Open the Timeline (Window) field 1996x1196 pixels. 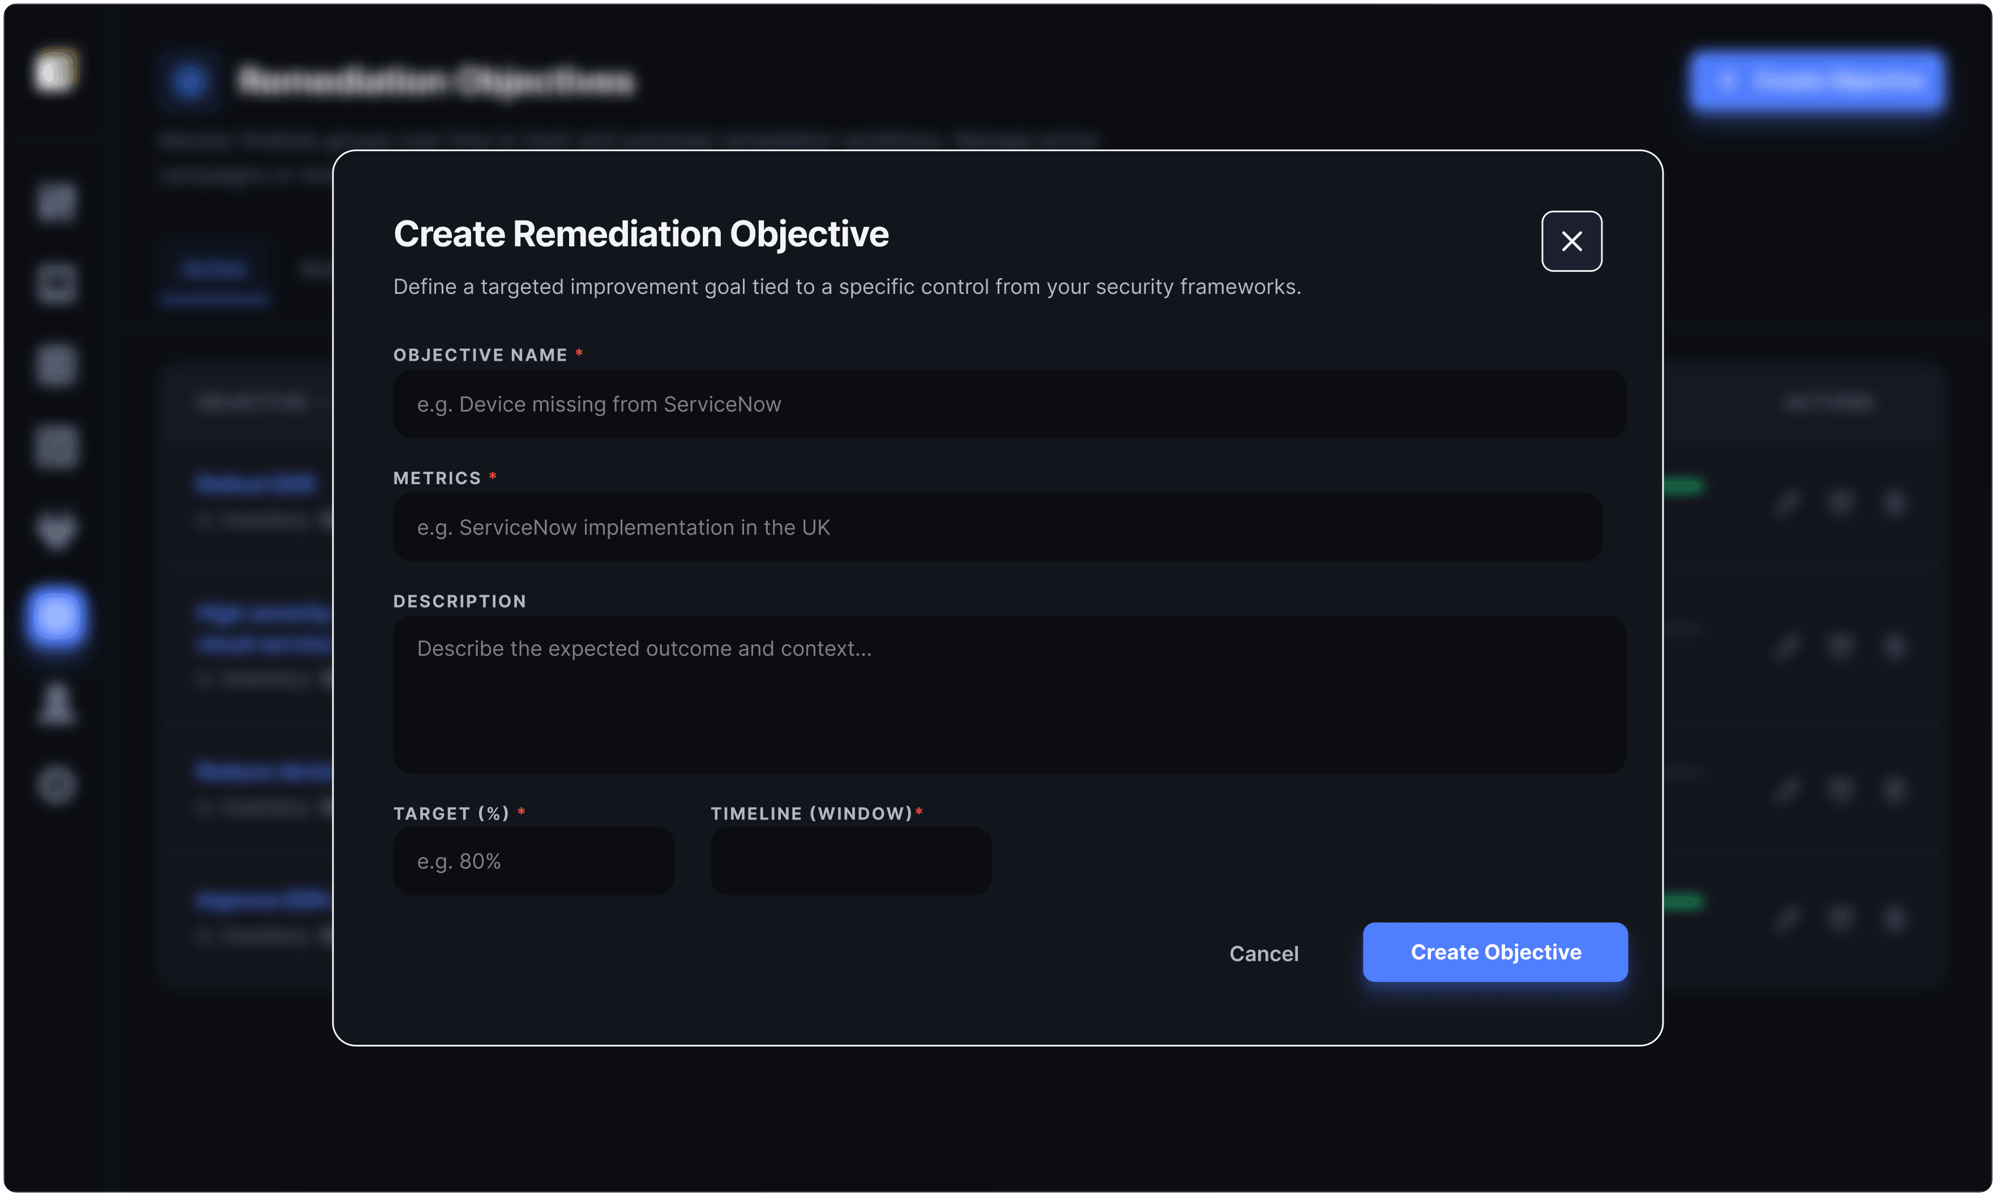point(850,861)
